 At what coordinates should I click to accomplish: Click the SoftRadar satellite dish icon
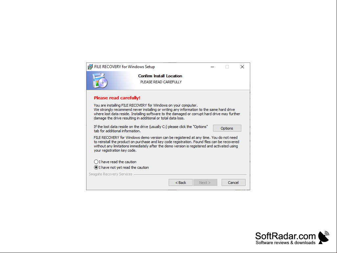pyautogui.click(x=324, y=238)
